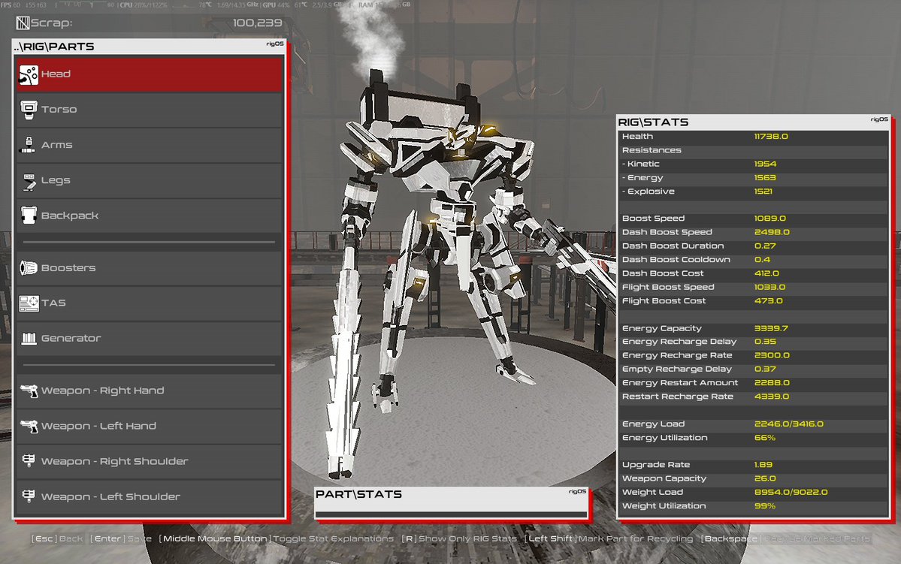The width and height of the screenshot is (901, 564).
Task: Click the Head part icon
Action: click(28, 74)
